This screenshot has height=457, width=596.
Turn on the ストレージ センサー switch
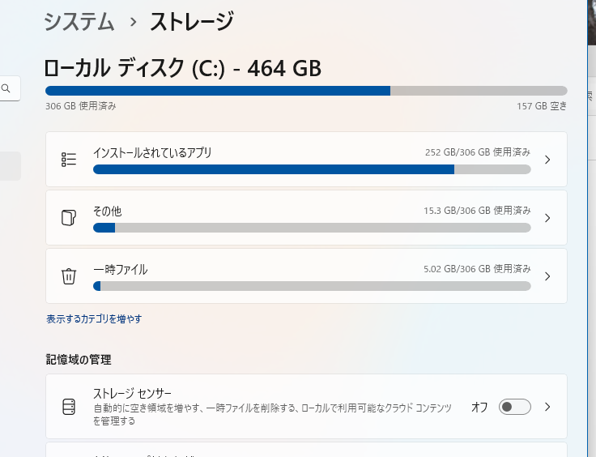pyautogui.click(x=515, y=407)
